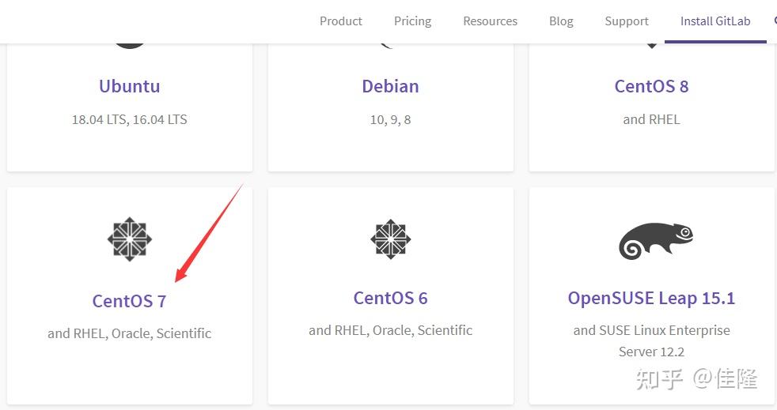Click the Debian "10, 9, 8" versions text

click(x=390, y=120)
